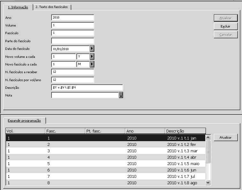Click the schedule list scroll down arrow
The width and height of the screenshot is (242, 190).
point(208,183)
